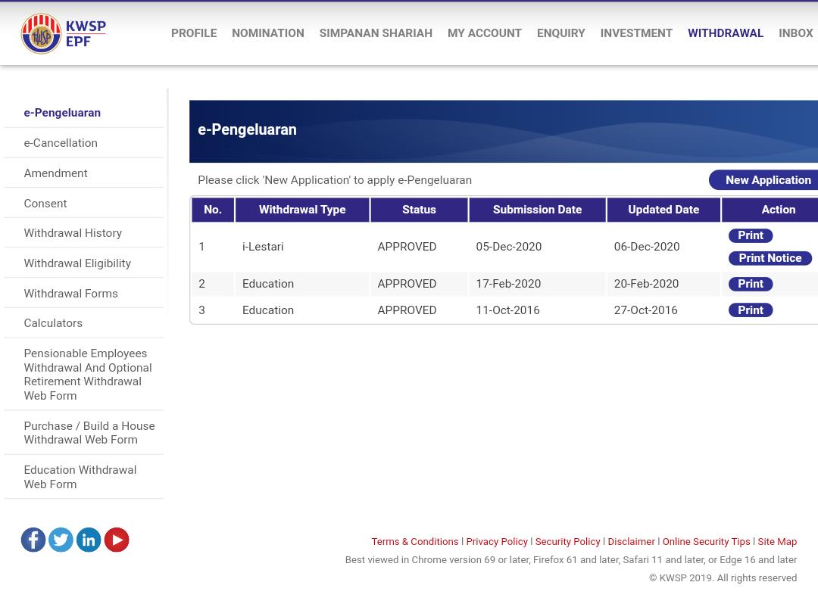This screenshot has height=604, width=818.
Task: Open the INVESTMENT menu
Action: (x=636, y=33)
